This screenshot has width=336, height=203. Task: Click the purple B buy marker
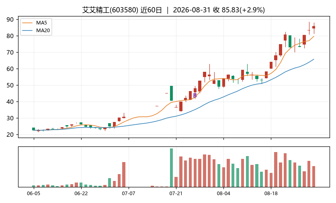coord(195,95)
